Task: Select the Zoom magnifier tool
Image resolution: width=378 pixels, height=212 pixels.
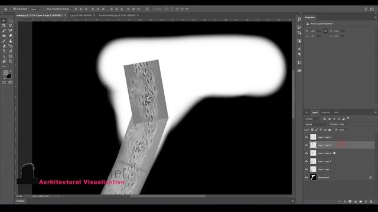Action: tap(11, 61)
